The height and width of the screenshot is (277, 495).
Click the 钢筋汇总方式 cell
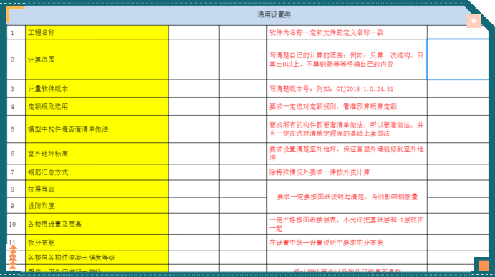pyautogui.click(x=97, y=172)
